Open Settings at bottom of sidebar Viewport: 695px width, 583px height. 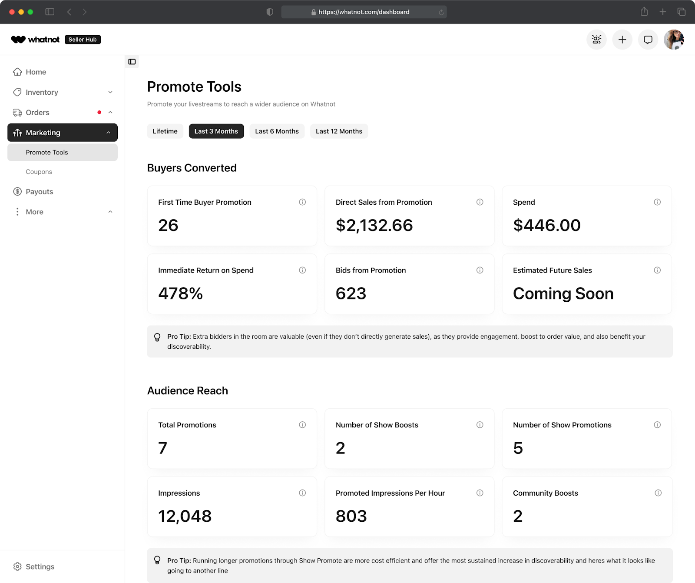point(40,566)
